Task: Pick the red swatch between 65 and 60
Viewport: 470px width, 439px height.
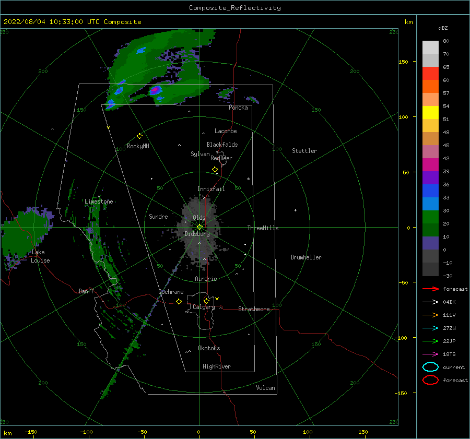Action: click(430, 74)
